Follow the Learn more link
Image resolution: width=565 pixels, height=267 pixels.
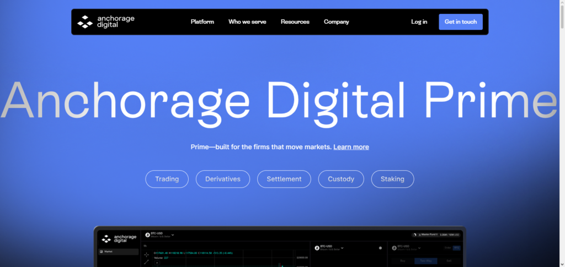coord(351,147)
